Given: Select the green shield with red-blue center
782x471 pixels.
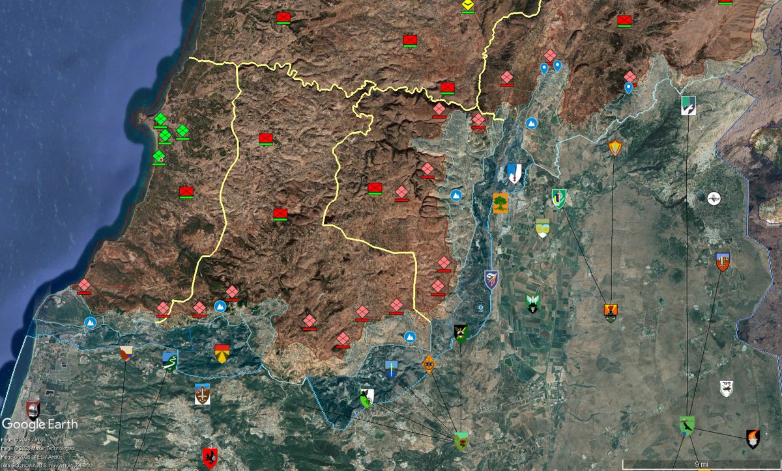Looking at the screenshot, I should coord(559,198).
